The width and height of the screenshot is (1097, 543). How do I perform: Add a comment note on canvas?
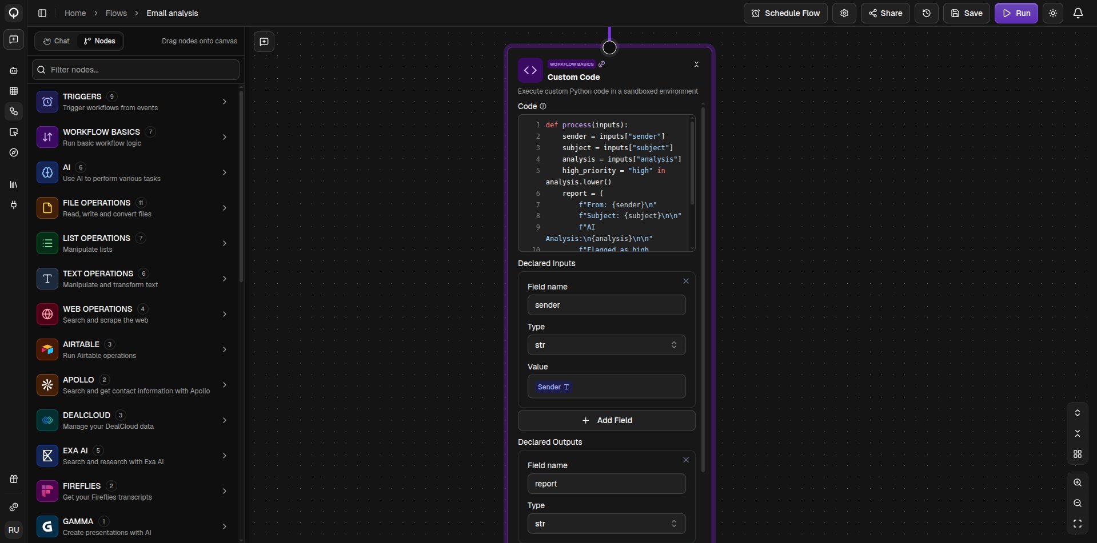point(264,42)
